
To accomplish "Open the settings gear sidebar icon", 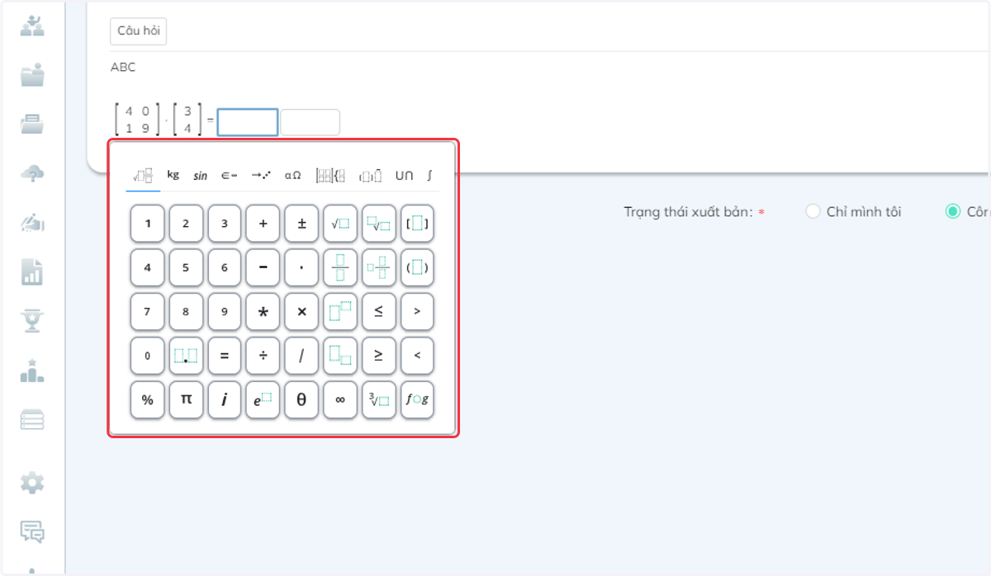I will (x=32, y=483).
